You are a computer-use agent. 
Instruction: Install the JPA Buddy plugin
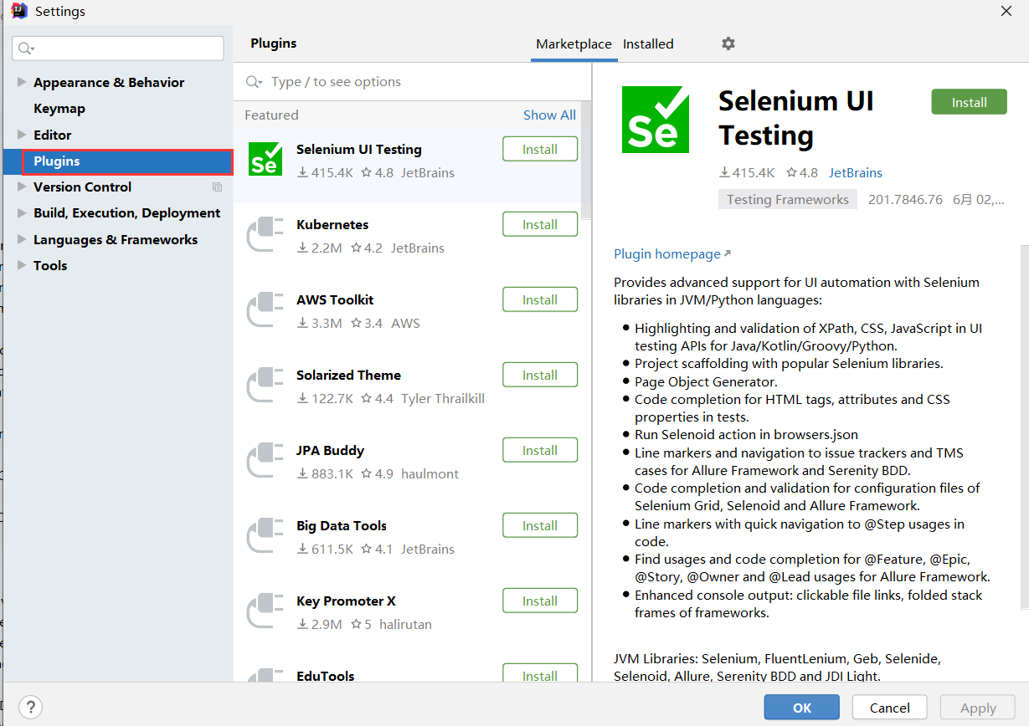[540, 450]
